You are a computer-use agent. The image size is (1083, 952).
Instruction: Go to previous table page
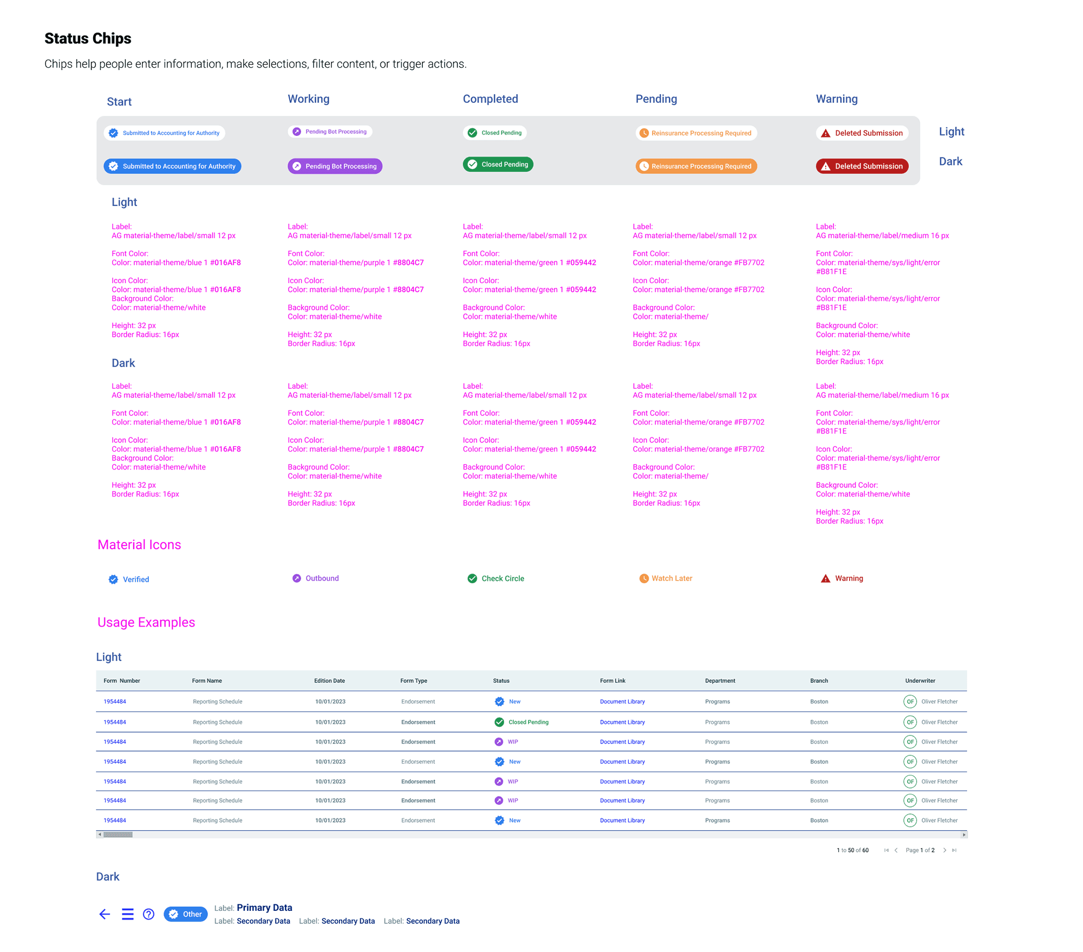coord(896,850)
